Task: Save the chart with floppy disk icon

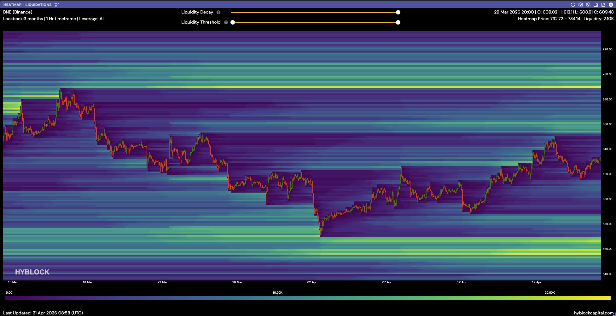Action: click(596, 5)
